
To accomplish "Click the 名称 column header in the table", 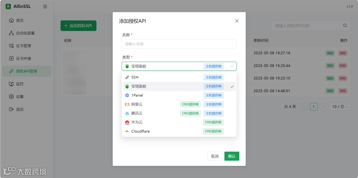I will point(68,41).
